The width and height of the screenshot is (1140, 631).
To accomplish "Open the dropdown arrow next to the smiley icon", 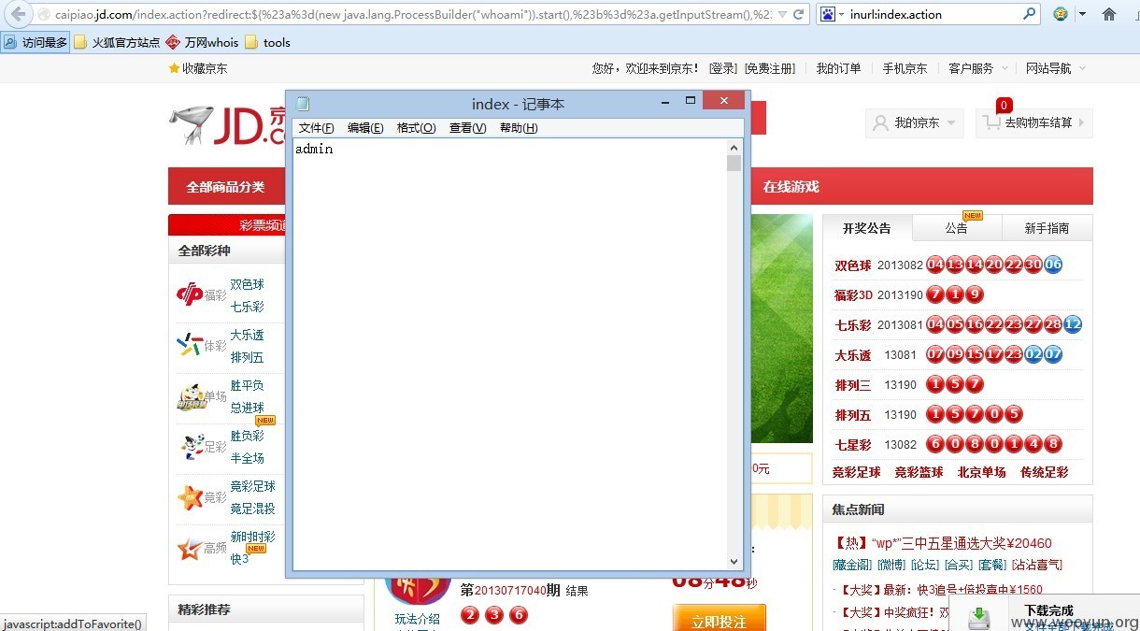I will pyautogui.click(x=1082, y=14).
